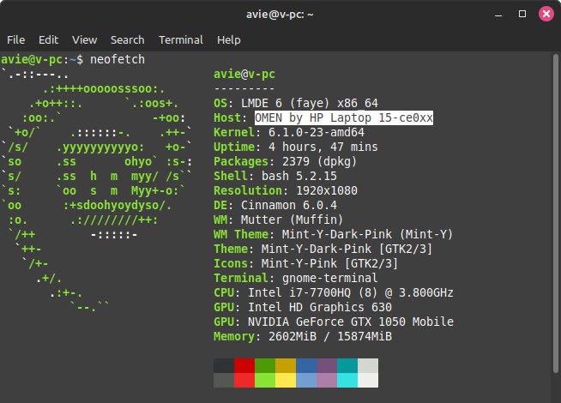Click the vertical scrollbar thumb
The height and width of the screenshot is (403, 561).
point(555,214)
